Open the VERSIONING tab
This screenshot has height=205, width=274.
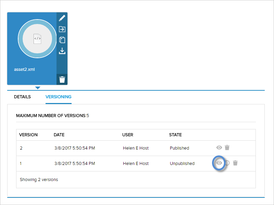point(58,97)
